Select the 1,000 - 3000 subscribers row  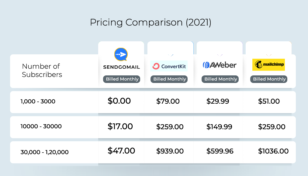tap(153, 102)
